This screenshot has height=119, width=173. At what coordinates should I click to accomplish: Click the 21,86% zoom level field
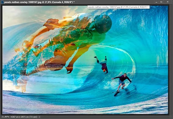tap(5, 117)
